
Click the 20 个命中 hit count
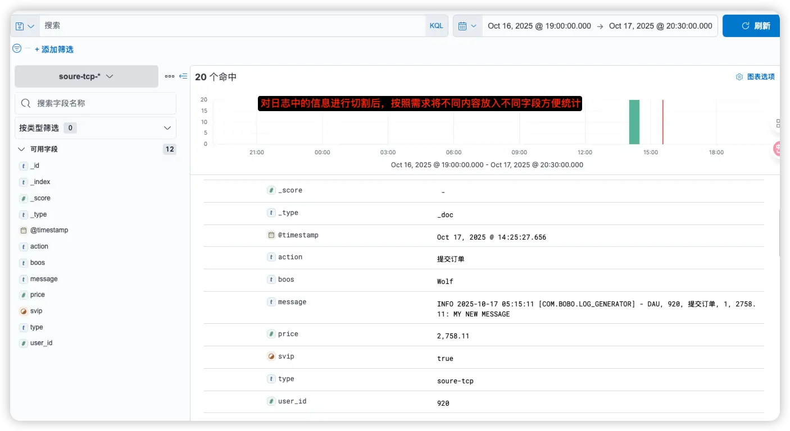pos(216,77)
